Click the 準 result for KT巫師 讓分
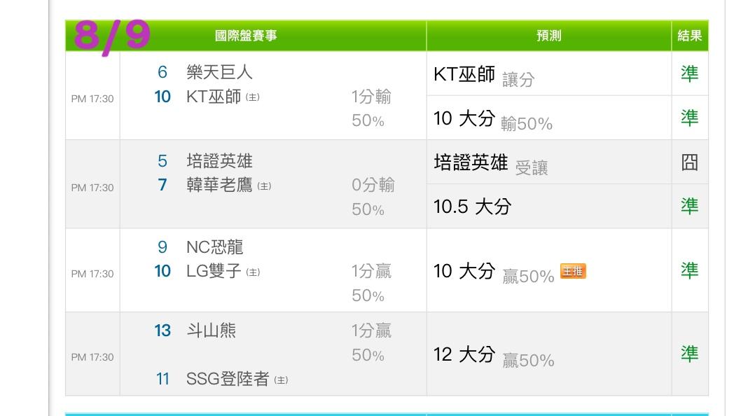Image resolution: width=734 pixels, height=416 pixels. click(x=690, y=74)
